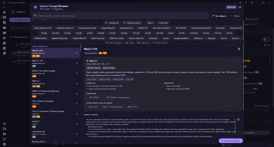Viewport: 274px width, 147px height.
Task: Open the API settings section dropdown arrow
Action: click(x=267, y=110)
